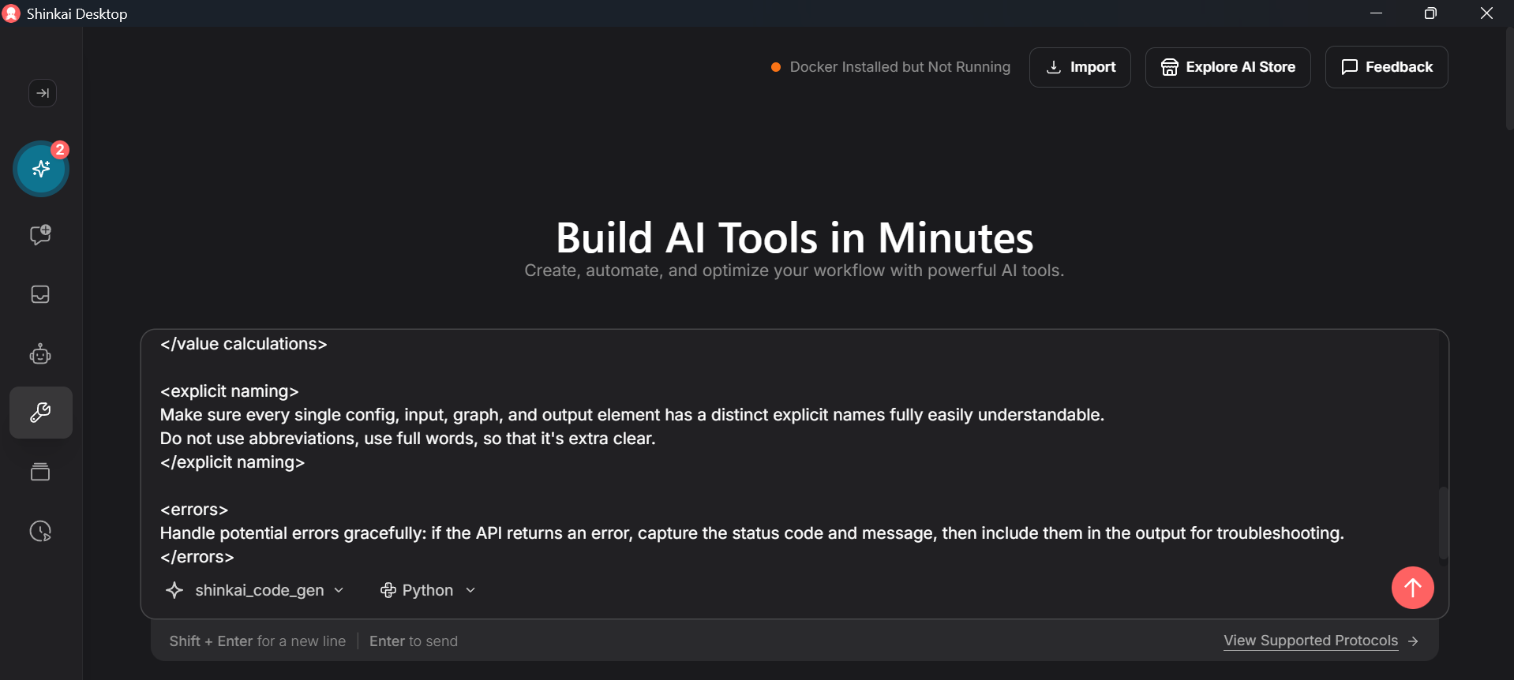Click the 'Enter to send' hint text

[414, 641]
